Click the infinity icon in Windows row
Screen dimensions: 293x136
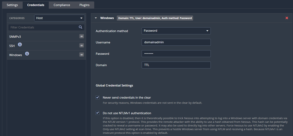[82, 55]
